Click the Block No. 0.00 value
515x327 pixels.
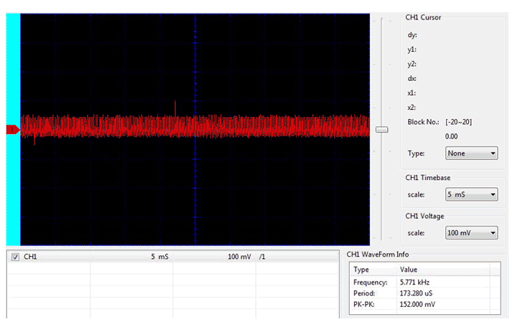pos(452,136)
